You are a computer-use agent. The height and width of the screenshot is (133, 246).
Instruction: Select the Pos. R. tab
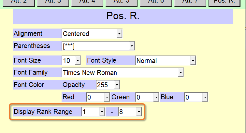224,3
